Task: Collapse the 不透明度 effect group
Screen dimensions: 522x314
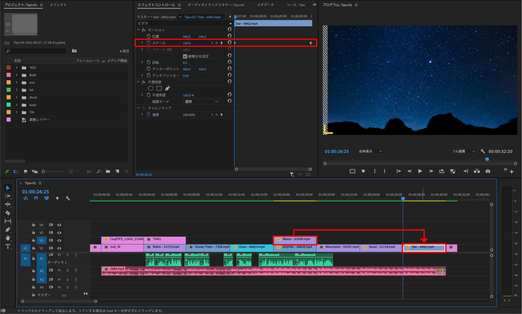Action: [138, 82]
